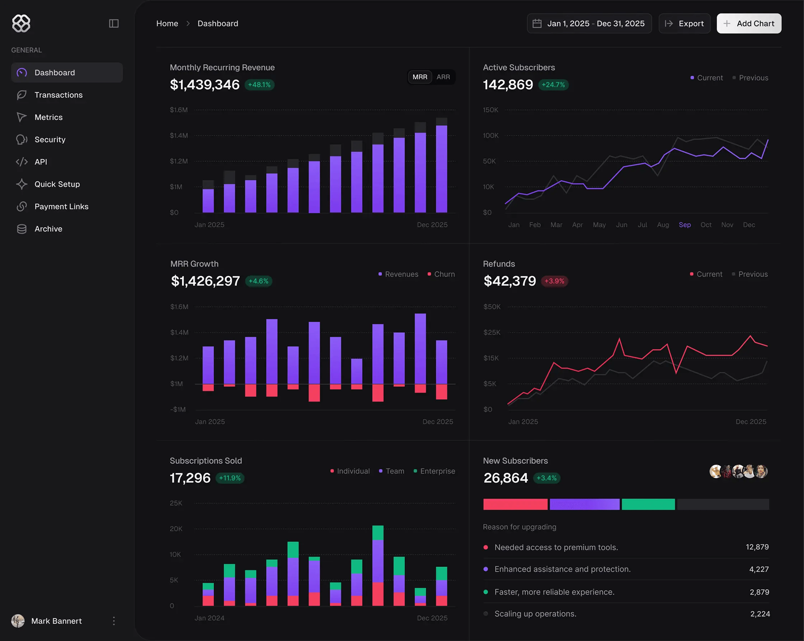This screenshot has height=641, width=804.
Task: Open the date range picker
Action: coord(589,23)
